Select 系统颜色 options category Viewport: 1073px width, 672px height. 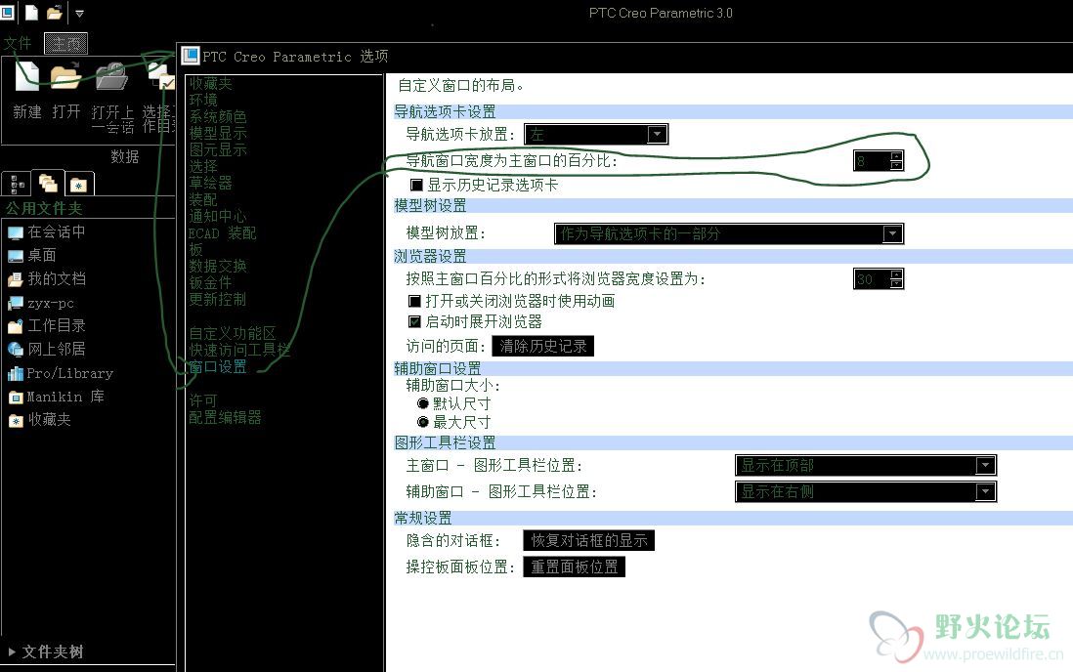[218, 116]
